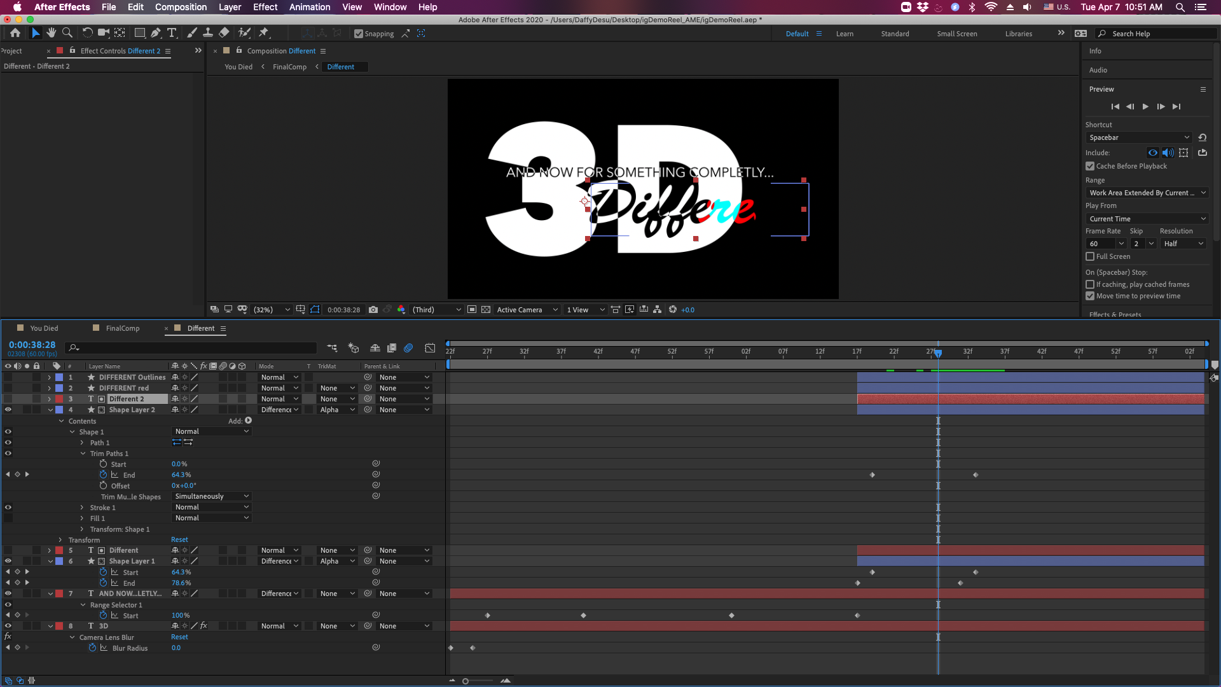This screenshot has height=687, width=1221.
Task: Click the Different 2 layer label color
Action: click(59, 399)
